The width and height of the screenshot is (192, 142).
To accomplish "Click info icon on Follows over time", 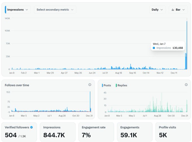I will [90, 85].
